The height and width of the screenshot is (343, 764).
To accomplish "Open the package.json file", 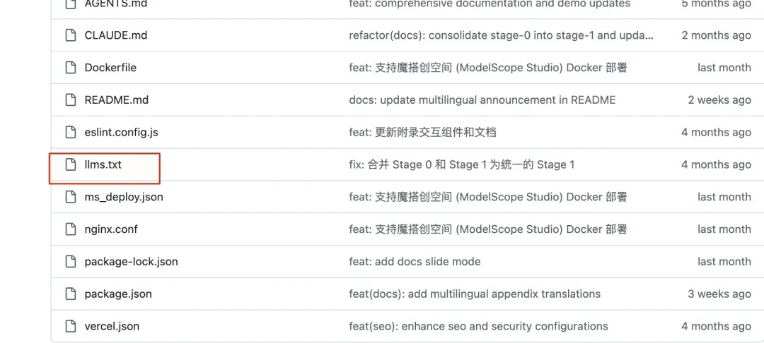I will [118, 294].
